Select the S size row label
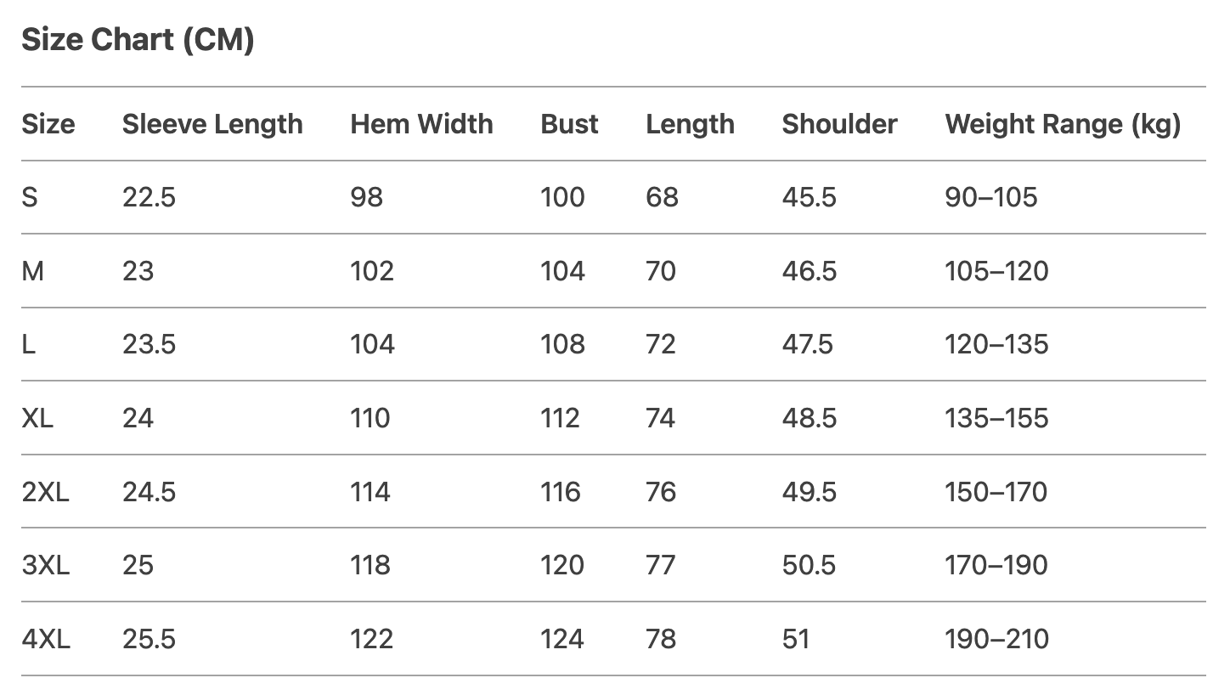 point(30,198)
